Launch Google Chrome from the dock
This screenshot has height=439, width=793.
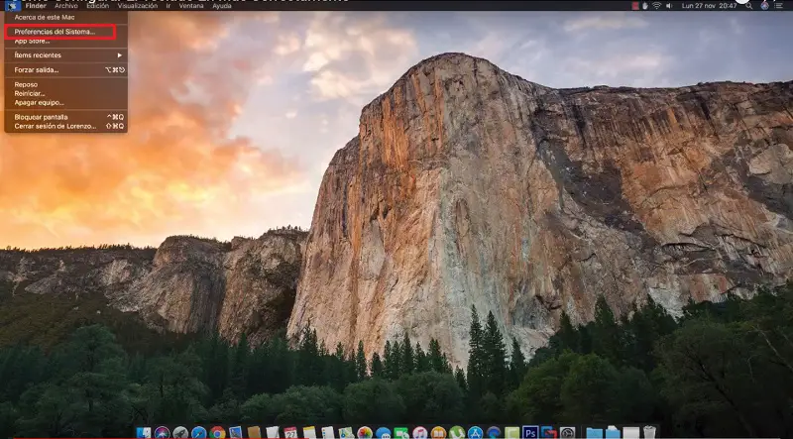(x=217, y=433)
